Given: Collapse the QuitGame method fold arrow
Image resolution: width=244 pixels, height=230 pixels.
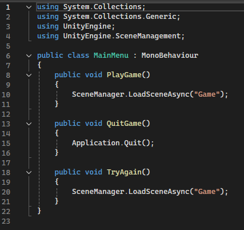Looking at the screenshot, I should pyautogui.click(x=29, y=124).
